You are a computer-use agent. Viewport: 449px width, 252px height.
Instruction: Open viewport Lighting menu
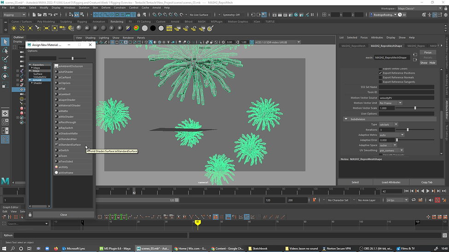[104, 37]
